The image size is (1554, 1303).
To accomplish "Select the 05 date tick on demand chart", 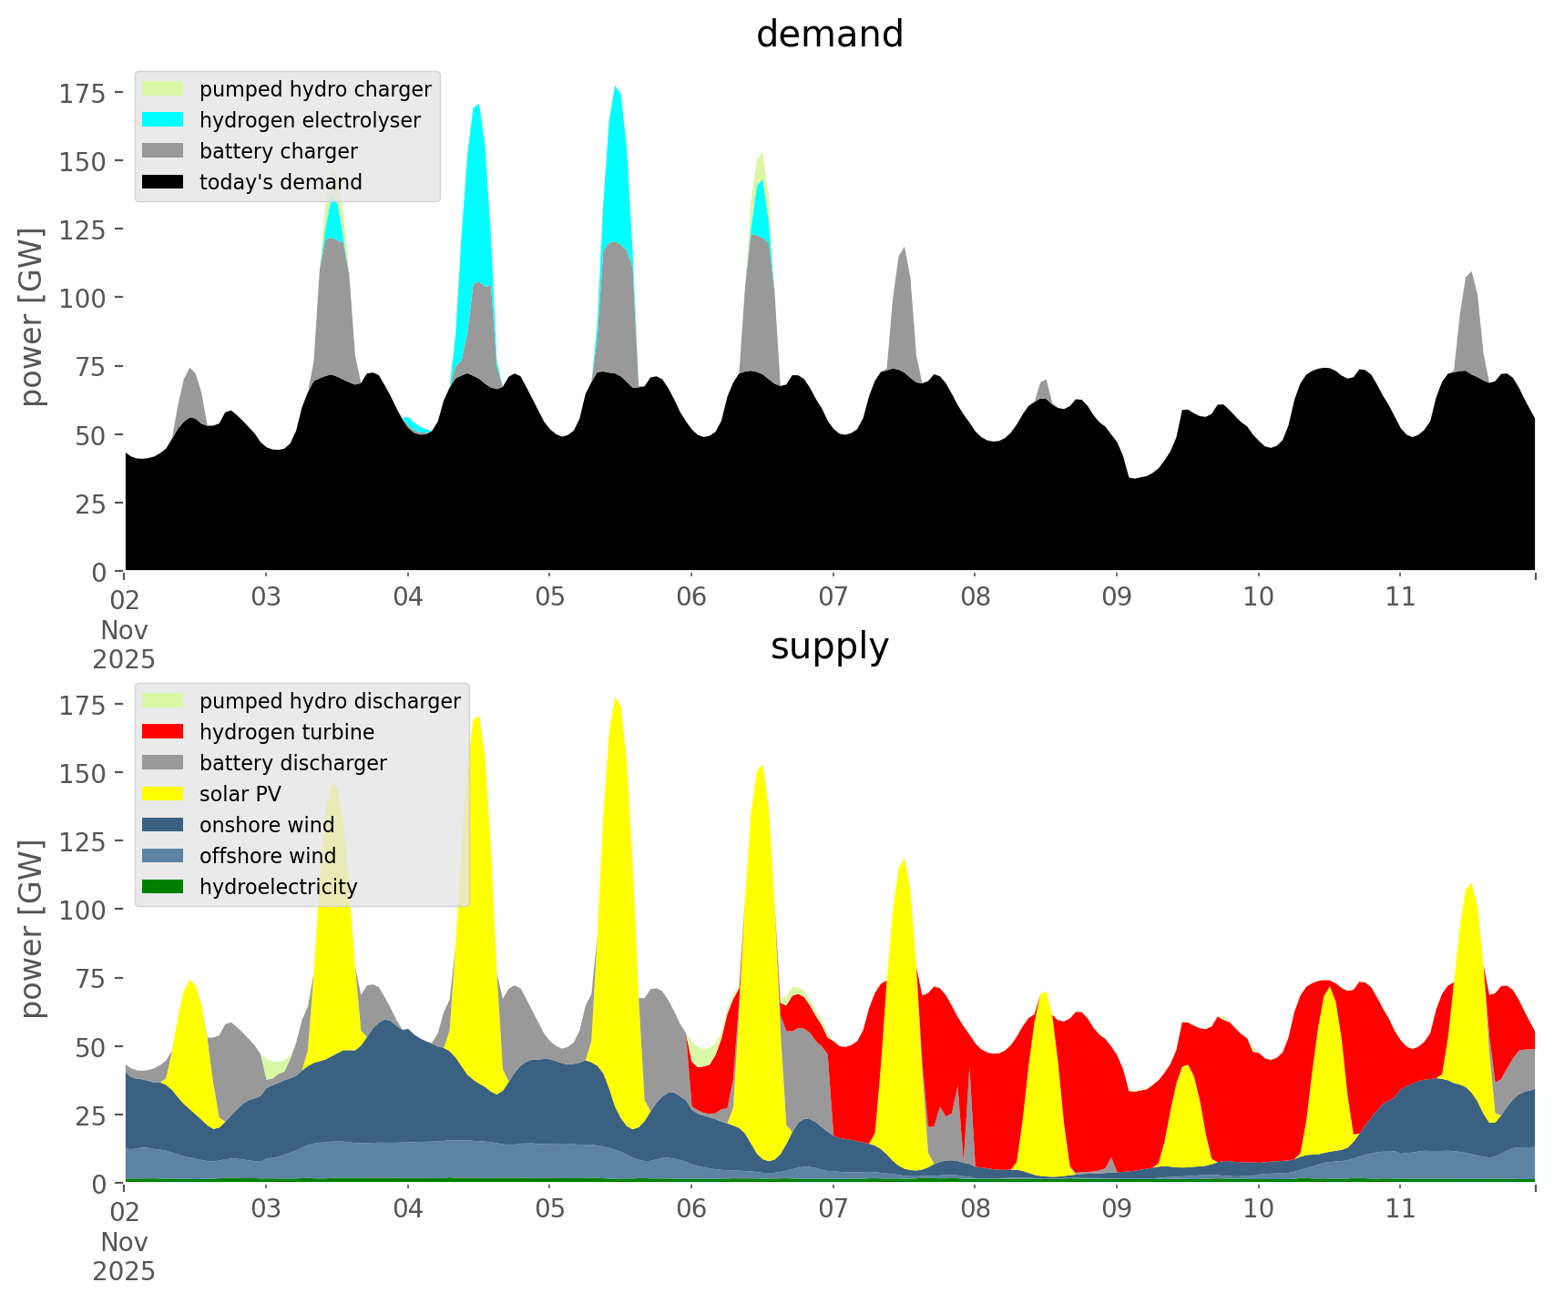I will click(549, 597).
